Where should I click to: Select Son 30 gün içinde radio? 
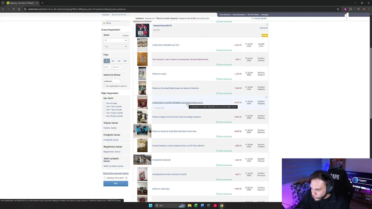(105, 116)
